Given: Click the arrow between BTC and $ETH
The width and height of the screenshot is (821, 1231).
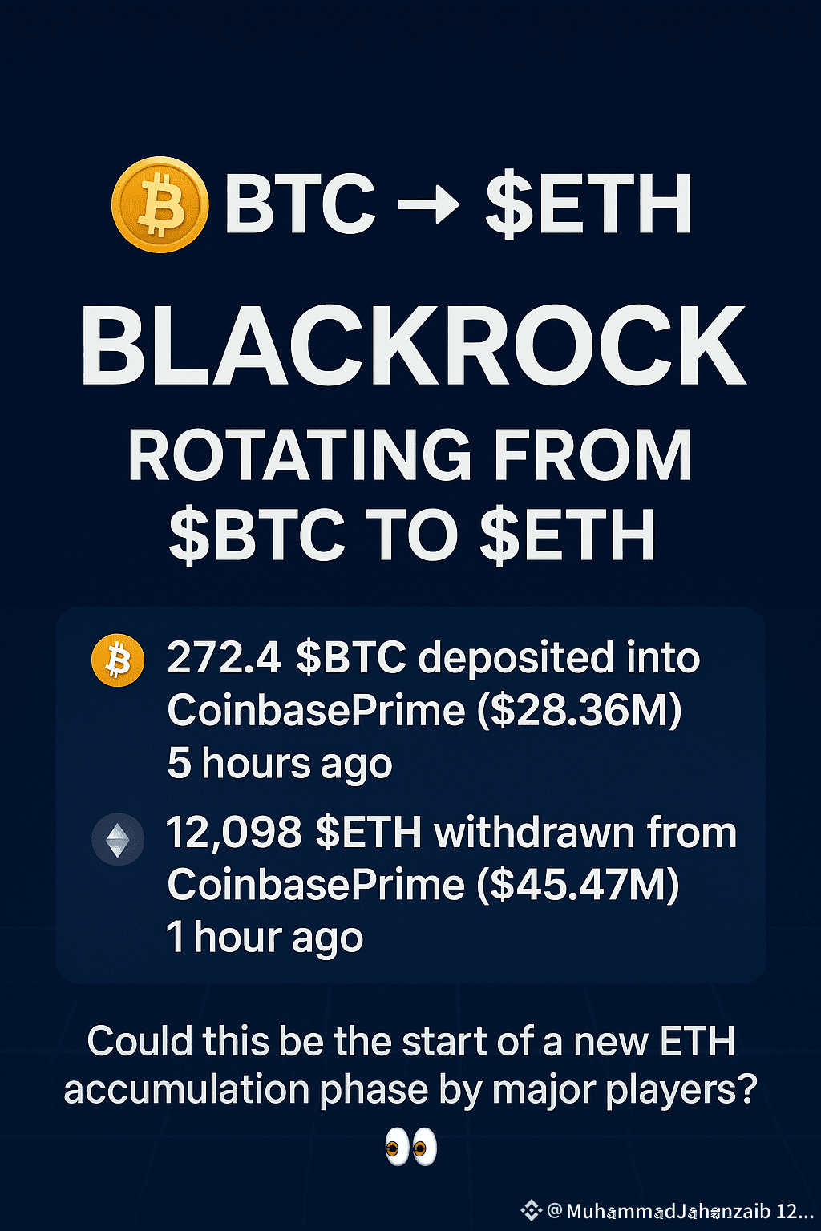Looking at the screenshot, I should (x=429, y=205).
